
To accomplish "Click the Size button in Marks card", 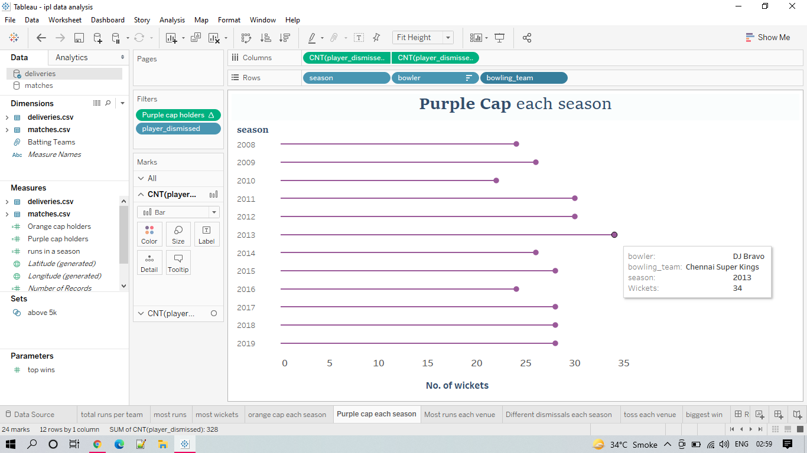I will pyautogui.click(x=178, y=234).
